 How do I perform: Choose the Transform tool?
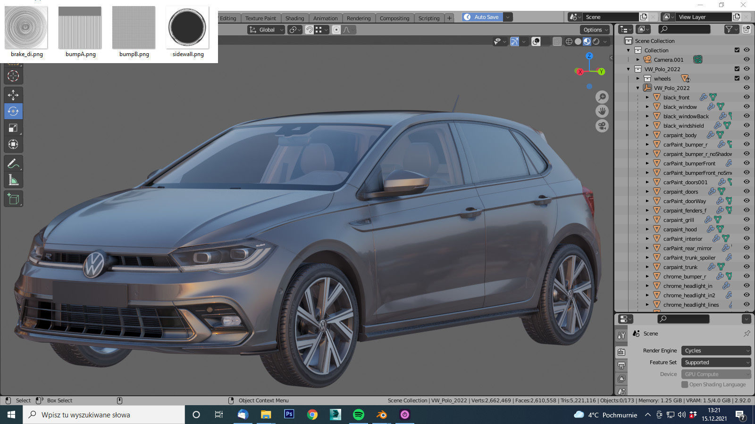click(13, 144)
